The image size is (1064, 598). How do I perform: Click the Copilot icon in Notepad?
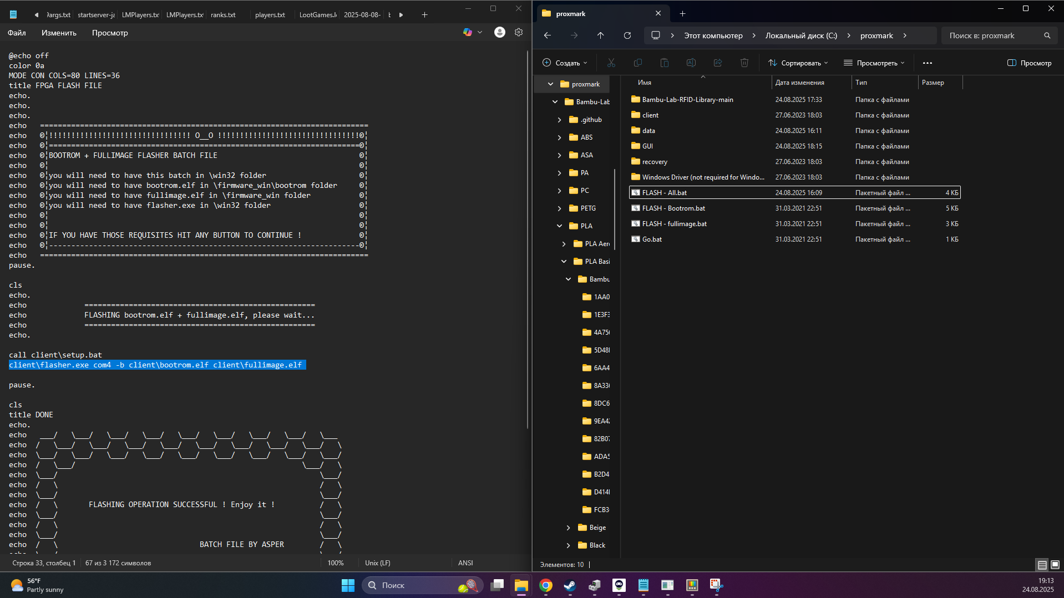point(468,33)
